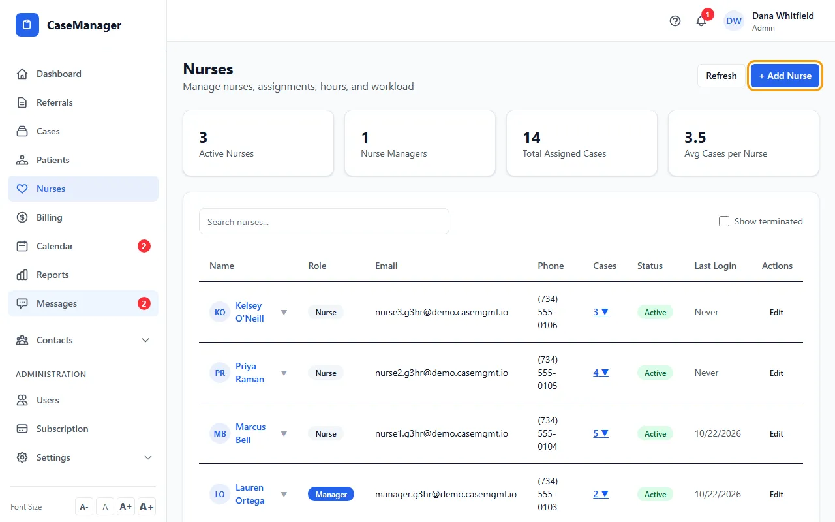Open the Dashboard menu item

tap(83, 74)
